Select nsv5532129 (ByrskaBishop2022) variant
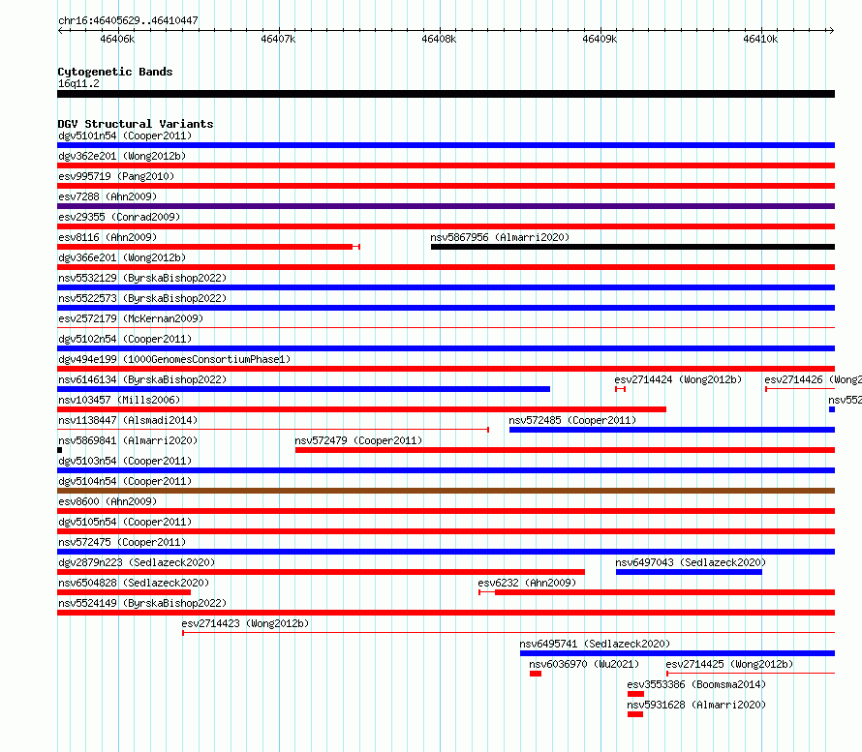The height and width of the screenshot is (752, 862). (142, 278)
